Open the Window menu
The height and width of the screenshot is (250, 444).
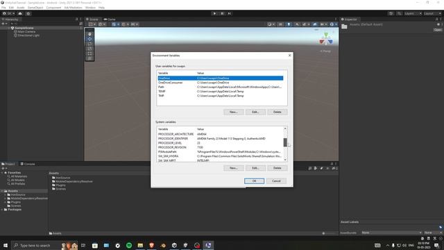90,8
